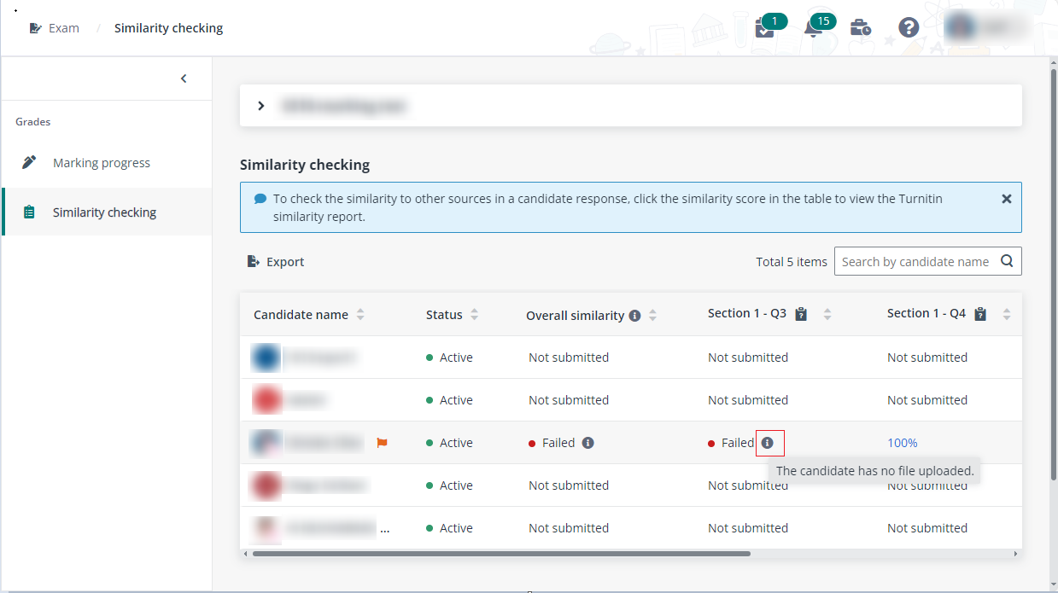Collapse the left sidebar with the chevron

click(x=184, y=78)
